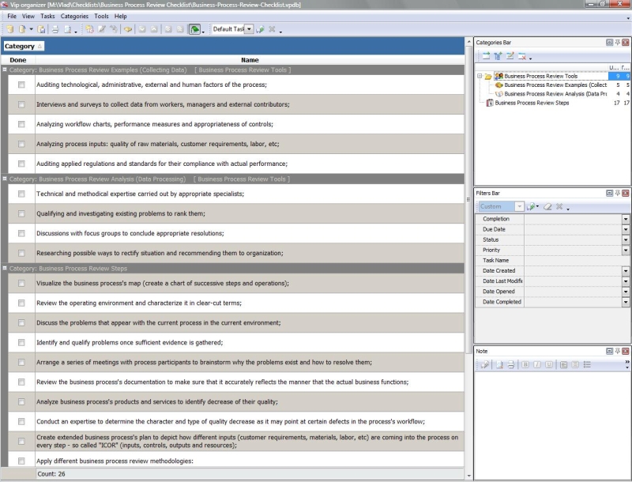Check Done box for 'Auditing technological' task

[21, 85]
